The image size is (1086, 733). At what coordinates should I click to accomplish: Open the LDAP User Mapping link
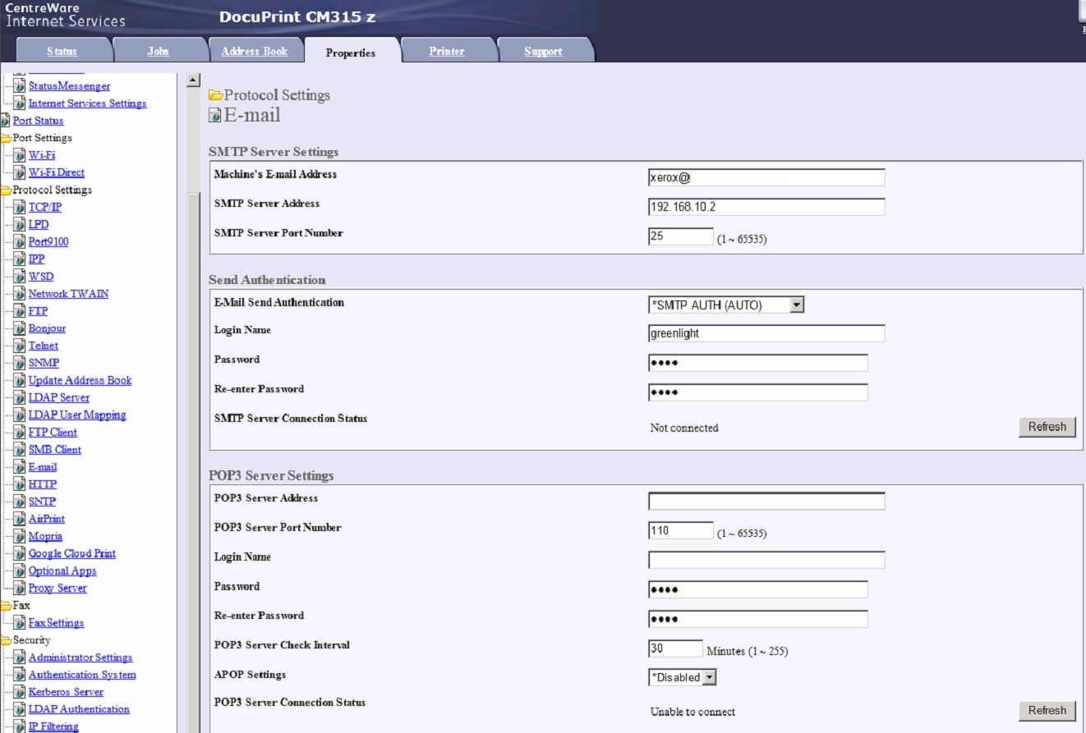coord(77,415)
